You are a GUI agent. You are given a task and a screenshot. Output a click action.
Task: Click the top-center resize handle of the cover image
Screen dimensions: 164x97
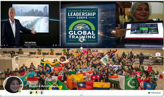[x=81, y=48]
